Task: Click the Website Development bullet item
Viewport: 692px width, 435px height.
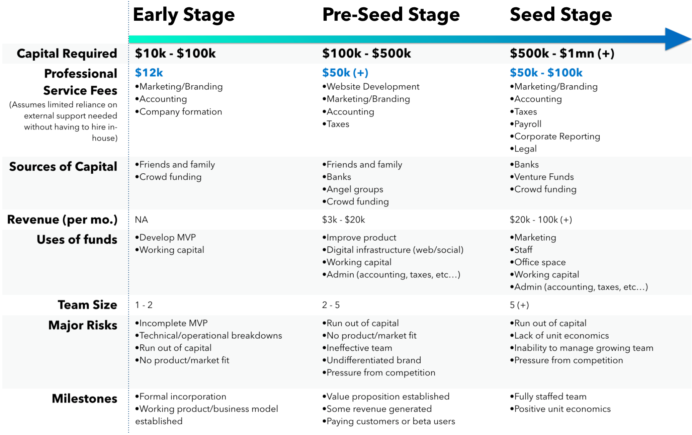Action: click(373, 87)
